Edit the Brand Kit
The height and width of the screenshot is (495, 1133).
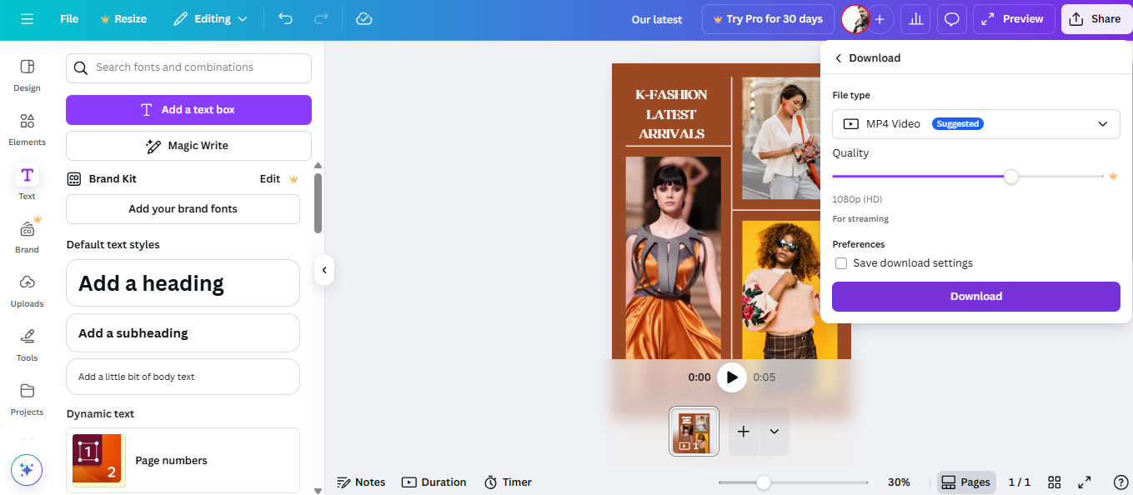click(x=269, y=179)
